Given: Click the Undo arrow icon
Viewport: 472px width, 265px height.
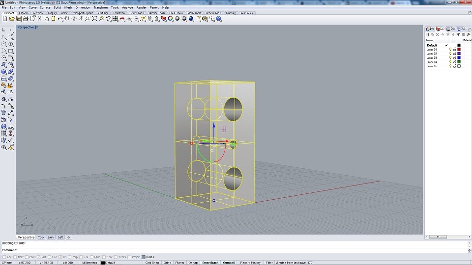Looking at the screenshot, I should pos(60,19).
